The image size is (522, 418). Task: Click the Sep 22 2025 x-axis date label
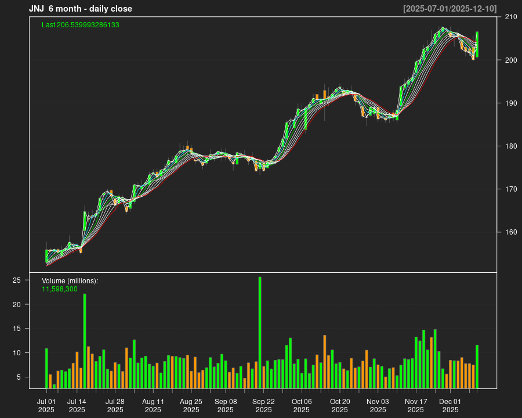[x=263, y=405]
